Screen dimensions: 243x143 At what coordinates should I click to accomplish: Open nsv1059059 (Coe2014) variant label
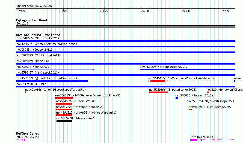click(x=33, y=61)
